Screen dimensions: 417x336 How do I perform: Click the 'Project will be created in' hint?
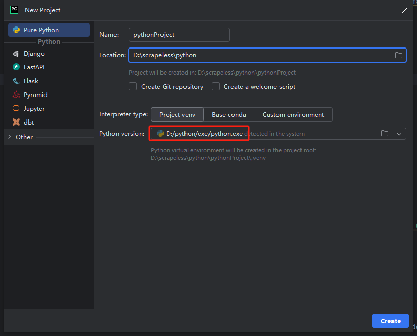pos(212,73)
